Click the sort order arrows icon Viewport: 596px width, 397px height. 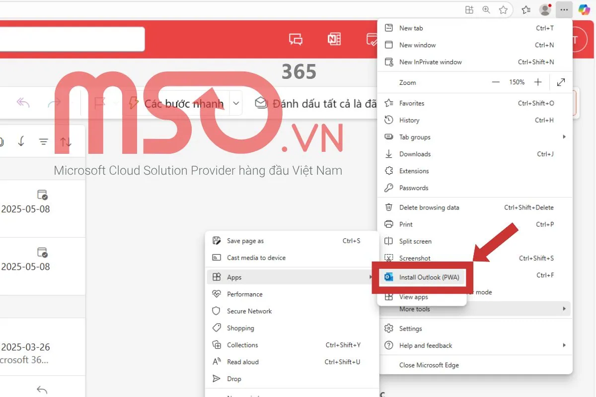click(66, 141)
